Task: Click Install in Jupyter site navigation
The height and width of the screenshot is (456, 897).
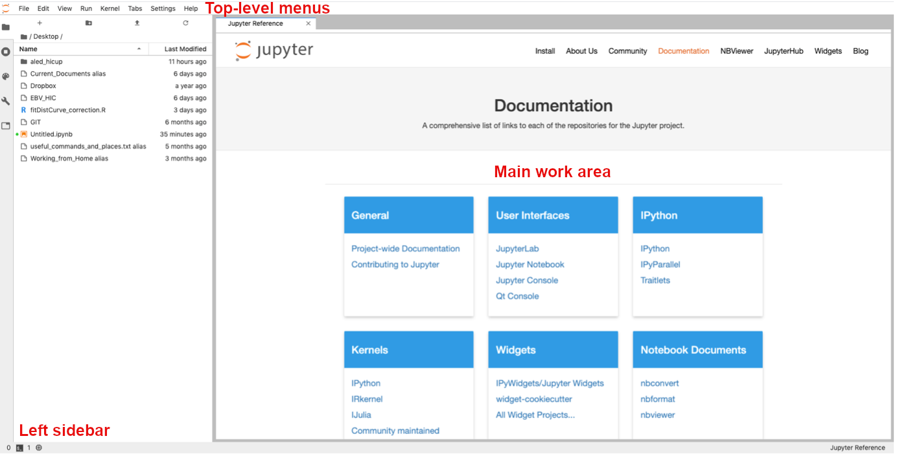Action: [x=545, y=51]
